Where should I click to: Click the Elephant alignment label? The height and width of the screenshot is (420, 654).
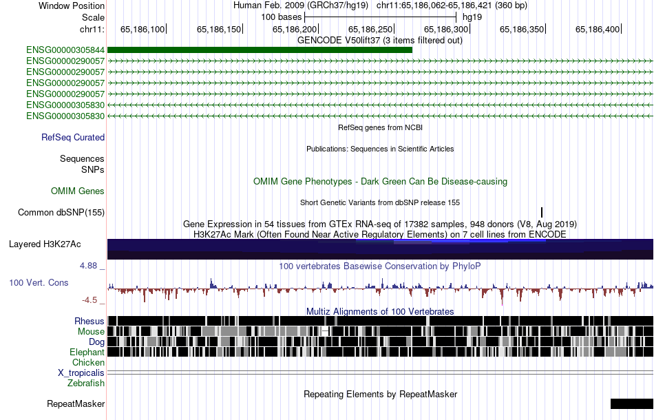pos(87,352)
